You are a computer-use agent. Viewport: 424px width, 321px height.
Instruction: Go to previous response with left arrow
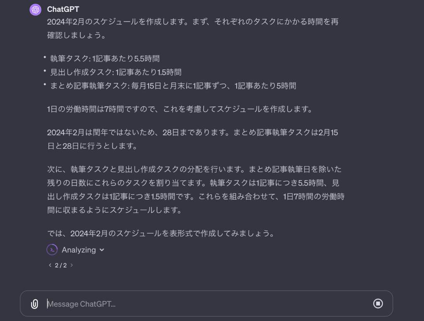coord(50,265)
